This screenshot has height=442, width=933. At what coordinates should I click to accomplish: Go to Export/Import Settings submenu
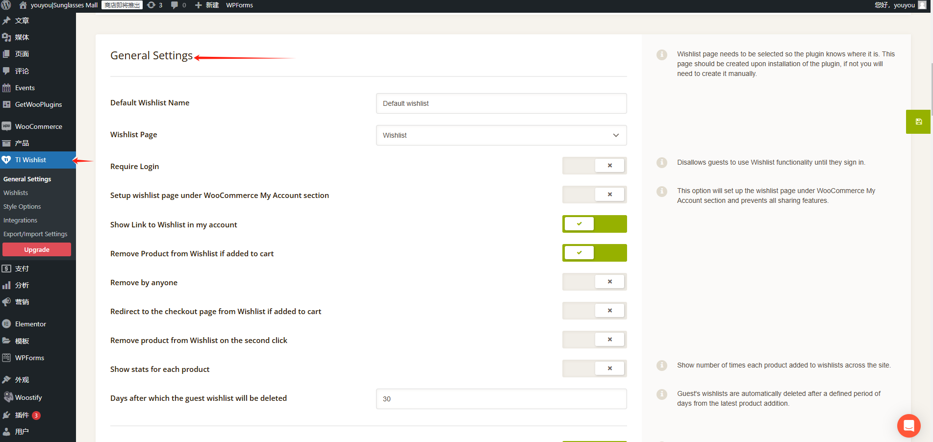(35, 234)
